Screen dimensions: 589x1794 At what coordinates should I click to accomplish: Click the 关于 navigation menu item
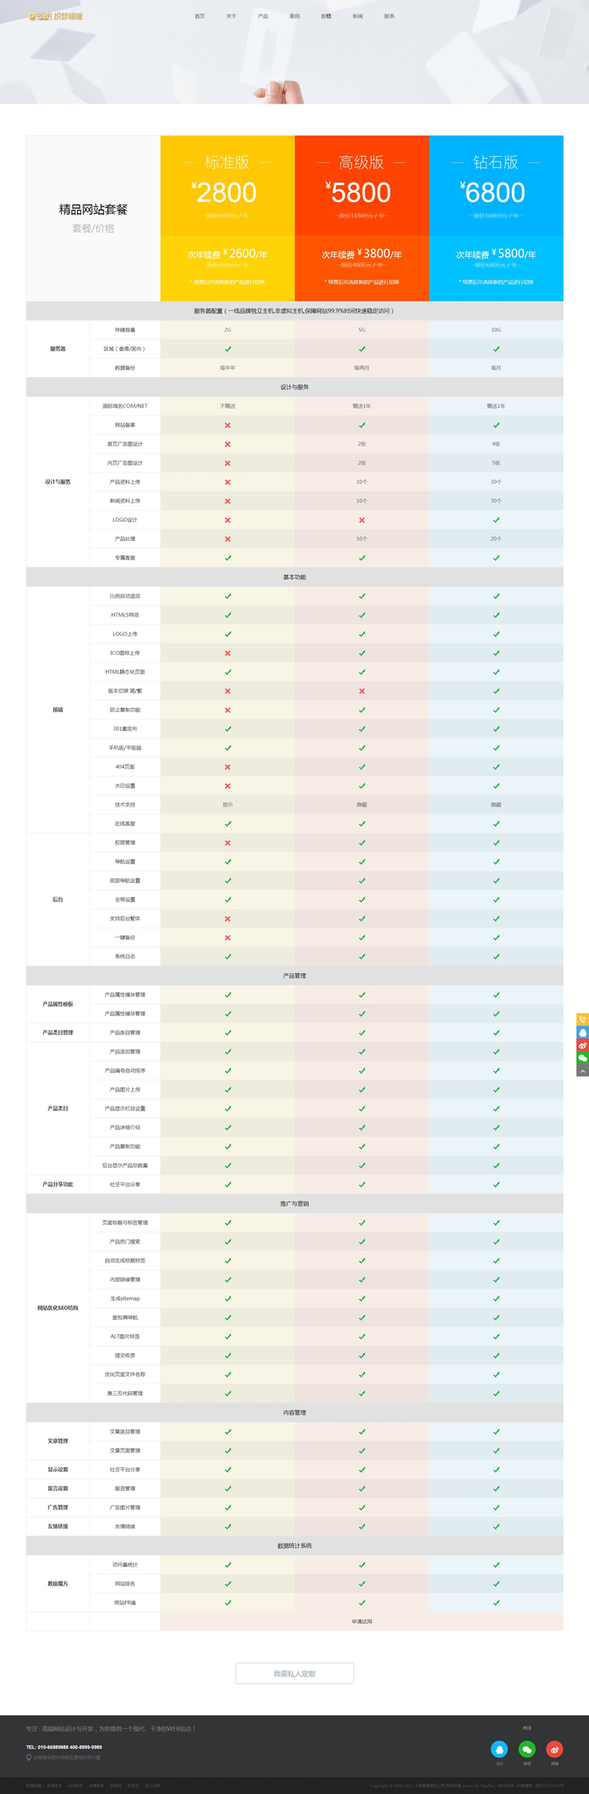(x=231, y=16)
